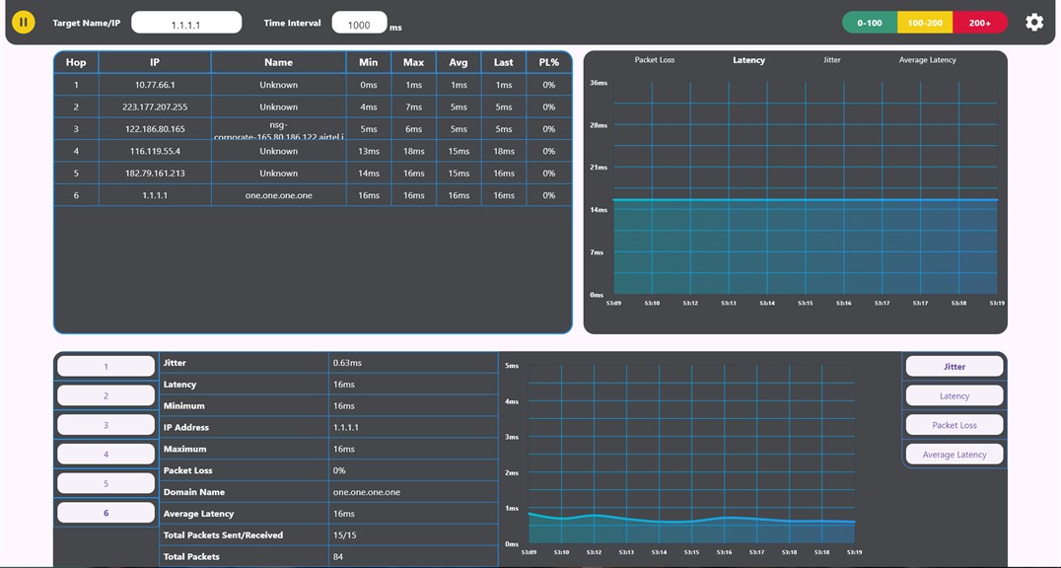Select the yellow 100-200 latency range
1061x568 pixels.
(x=925, y=23)
